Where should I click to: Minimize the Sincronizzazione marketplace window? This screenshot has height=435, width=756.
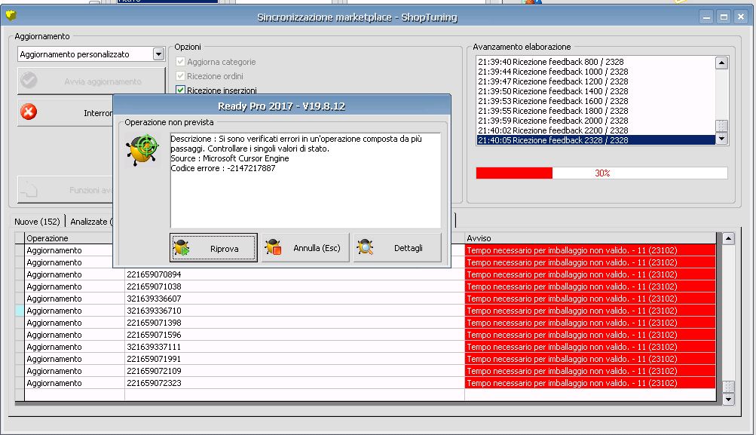click(706, 17)
